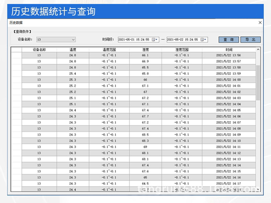Open the end date calendar picker icon
The height and width of the screenshot is (203, 271).
pyautogui.click(x=203, y=40)
